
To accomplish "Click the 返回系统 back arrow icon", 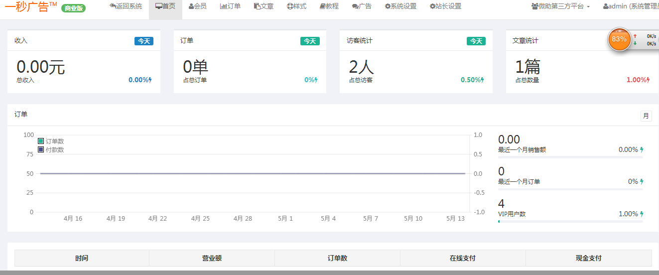I will point(113,6).
